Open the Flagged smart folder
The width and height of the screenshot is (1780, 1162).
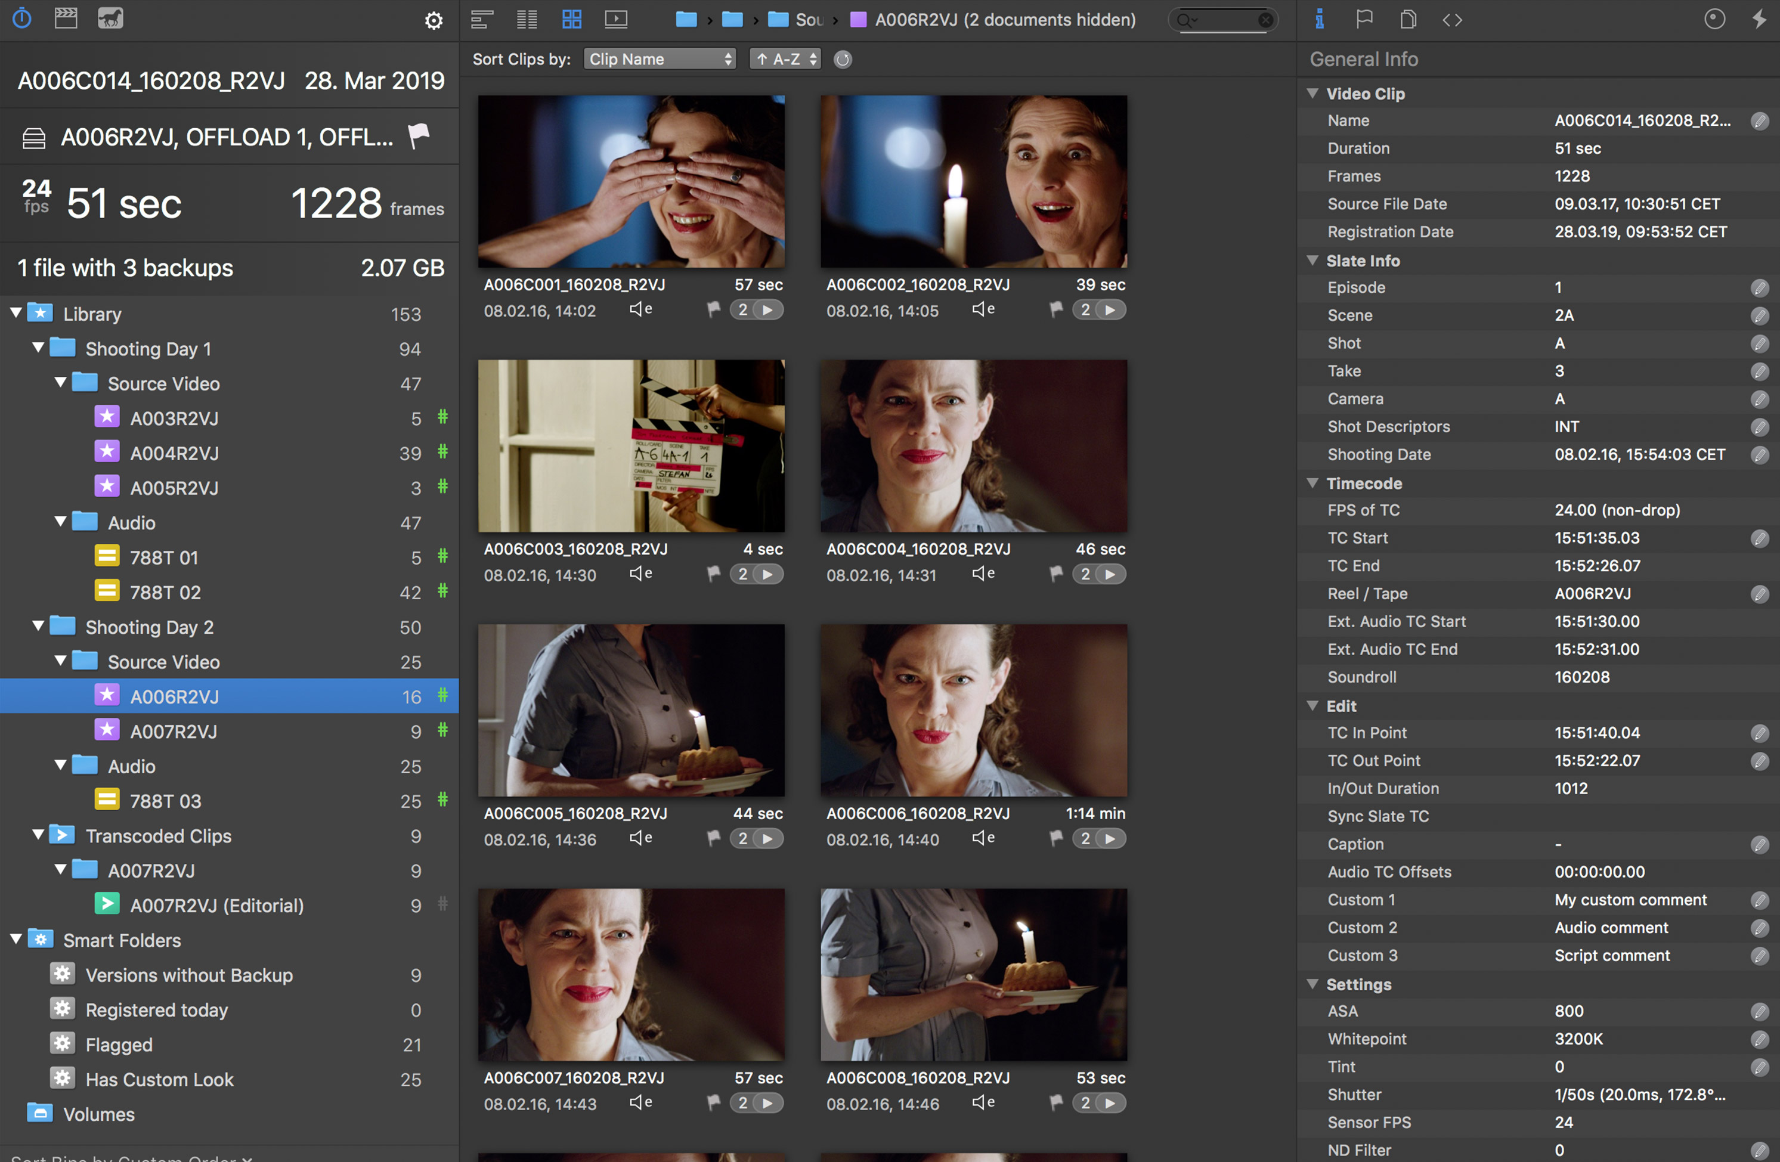tap(229, 1045)
